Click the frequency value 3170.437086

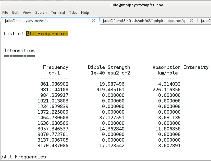[x=53, y=145]
